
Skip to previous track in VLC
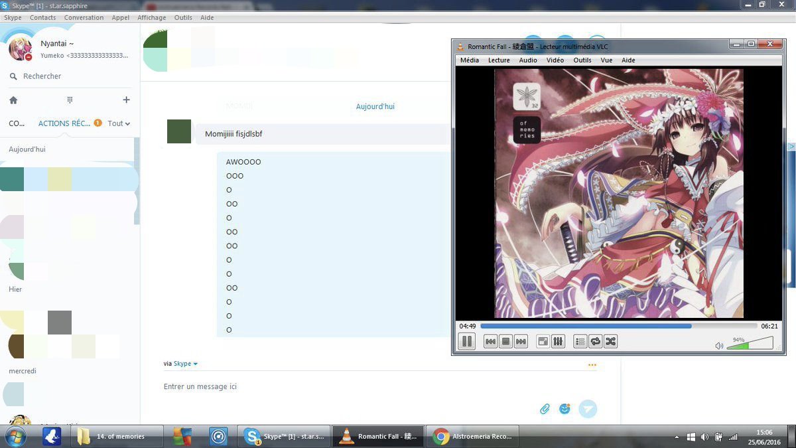coord(490,341)
